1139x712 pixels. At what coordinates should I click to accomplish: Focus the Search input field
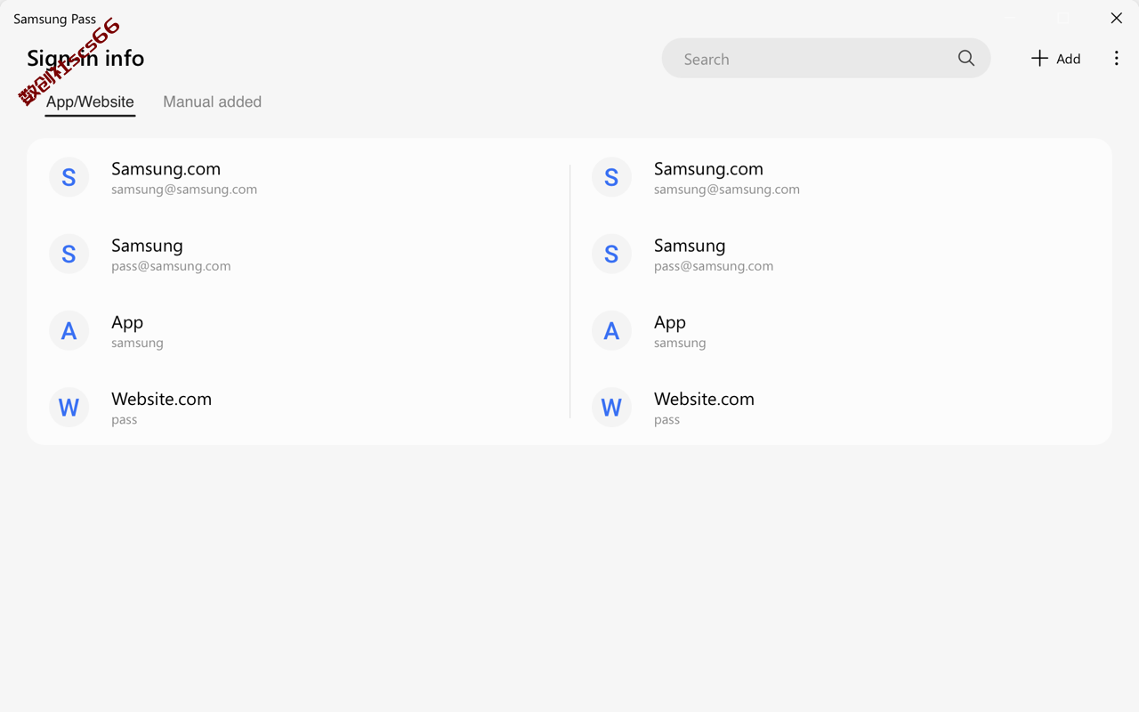tap(826, 58)
